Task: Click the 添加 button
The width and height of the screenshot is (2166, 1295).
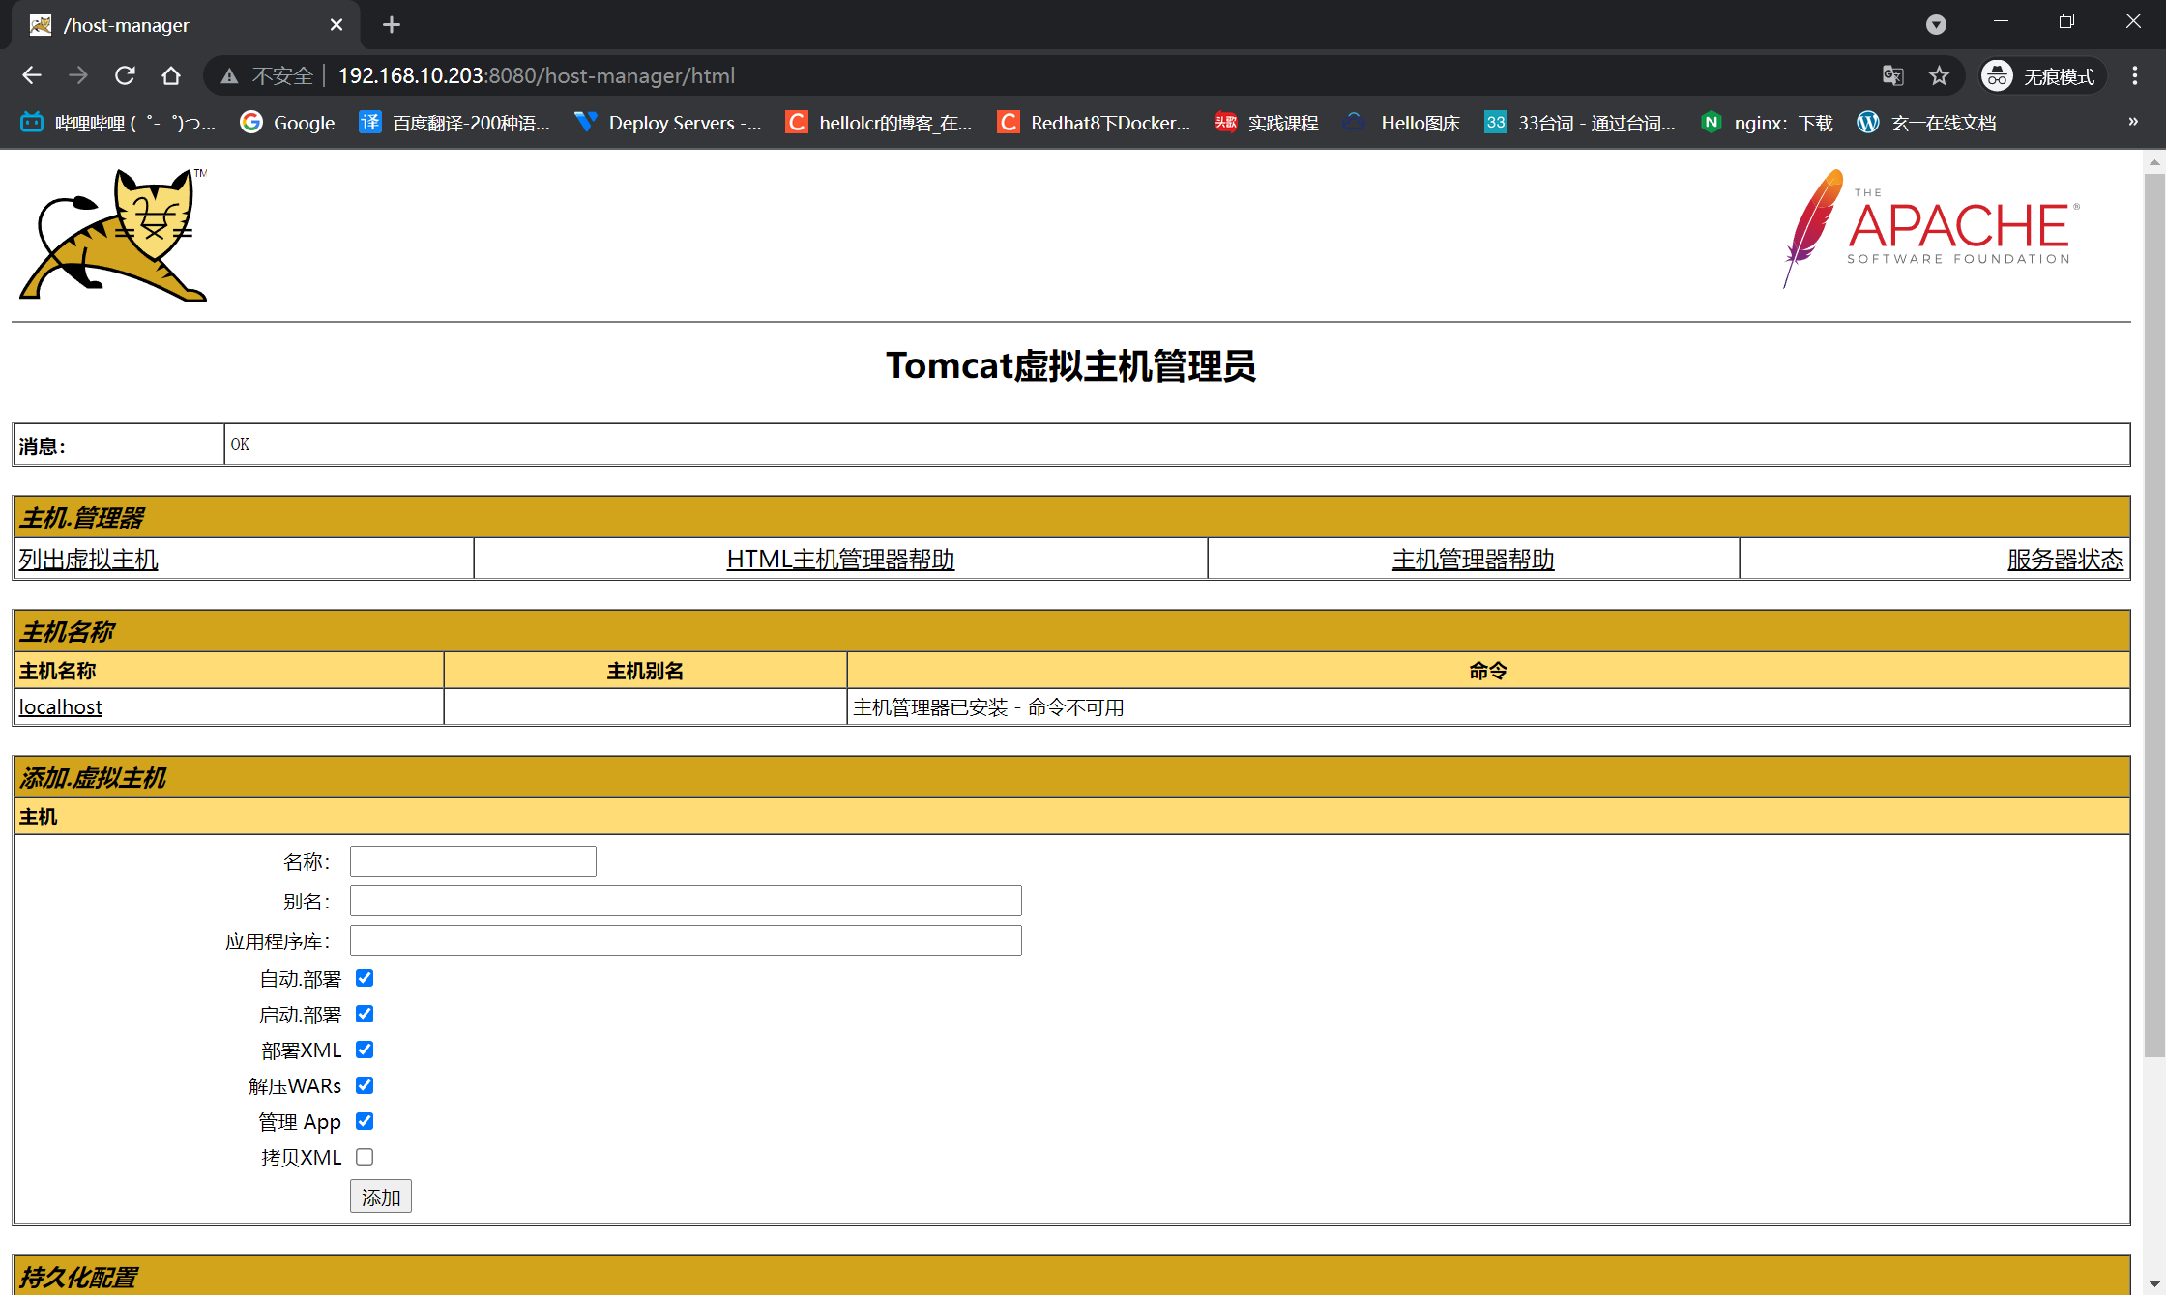Action: (x=380, y=1196)
